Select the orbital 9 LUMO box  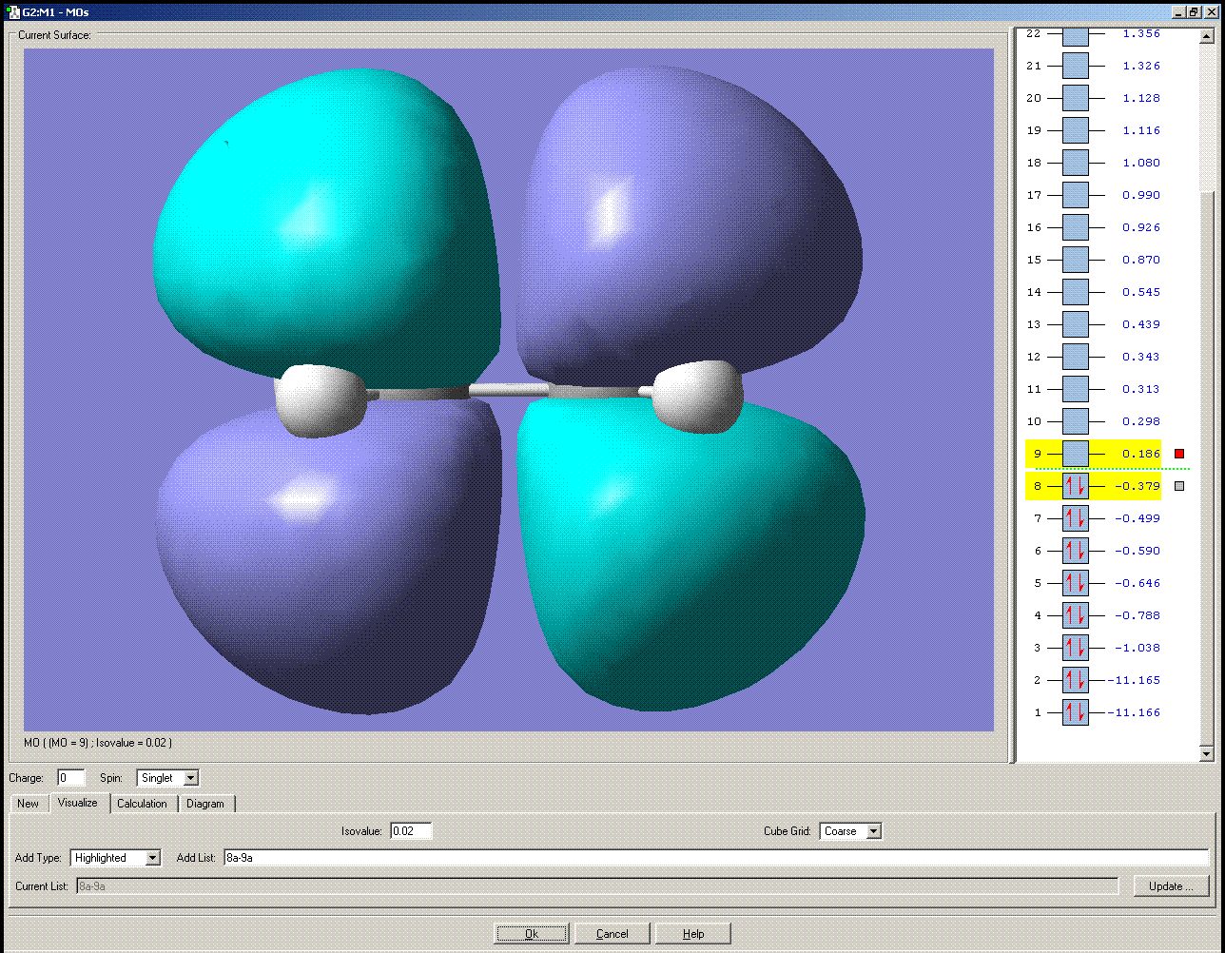[x=1075, y=454]
